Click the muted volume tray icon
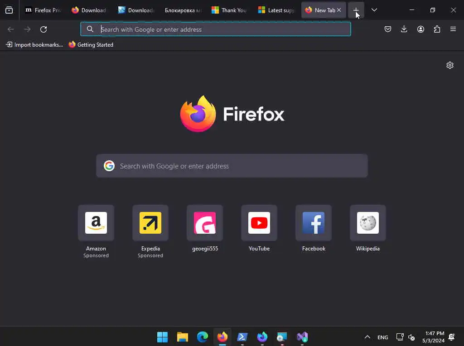 (411, 337)
